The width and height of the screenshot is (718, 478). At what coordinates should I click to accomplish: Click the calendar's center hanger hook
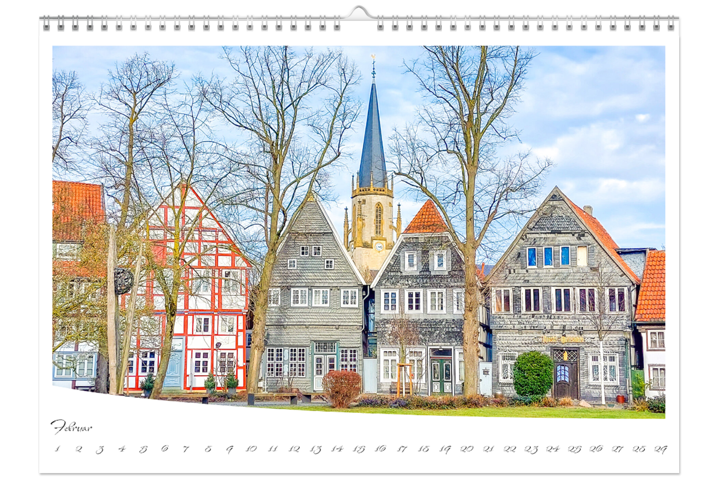point(359,12)
